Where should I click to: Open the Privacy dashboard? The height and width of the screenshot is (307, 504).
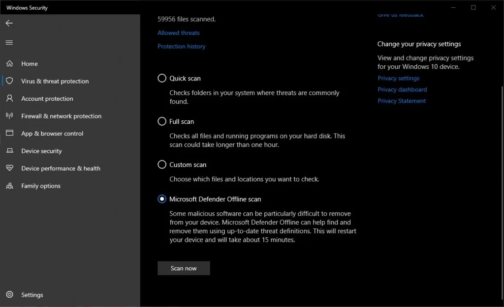402,89
